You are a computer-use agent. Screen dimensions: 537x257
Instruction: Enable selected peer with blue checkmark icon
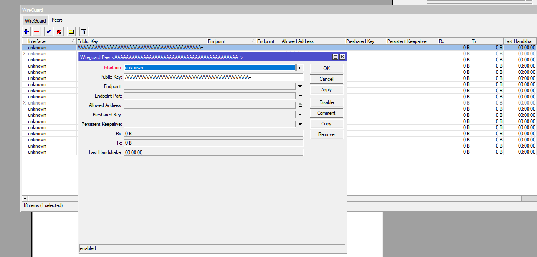coord(49,32)
